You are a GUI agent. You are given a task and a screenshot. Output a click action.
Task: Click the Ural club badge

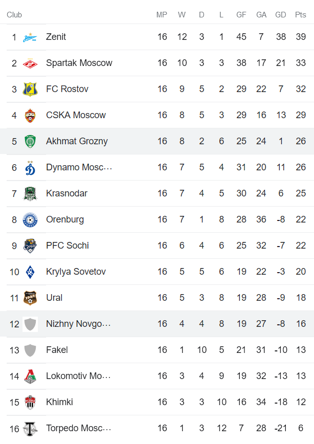pyautogui.click(x=30, y=298)
